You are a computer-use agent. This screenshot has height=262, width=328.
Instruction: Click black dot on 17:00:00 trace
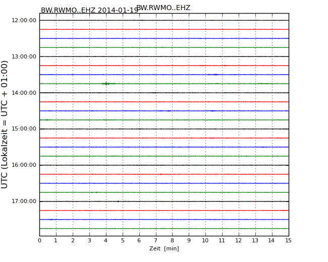(x=118, y=202)
